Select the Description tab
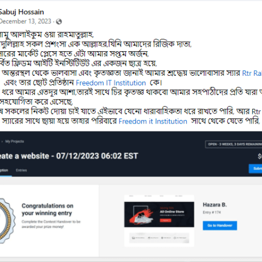Screen dimensions: 262x262 (4, 170)
